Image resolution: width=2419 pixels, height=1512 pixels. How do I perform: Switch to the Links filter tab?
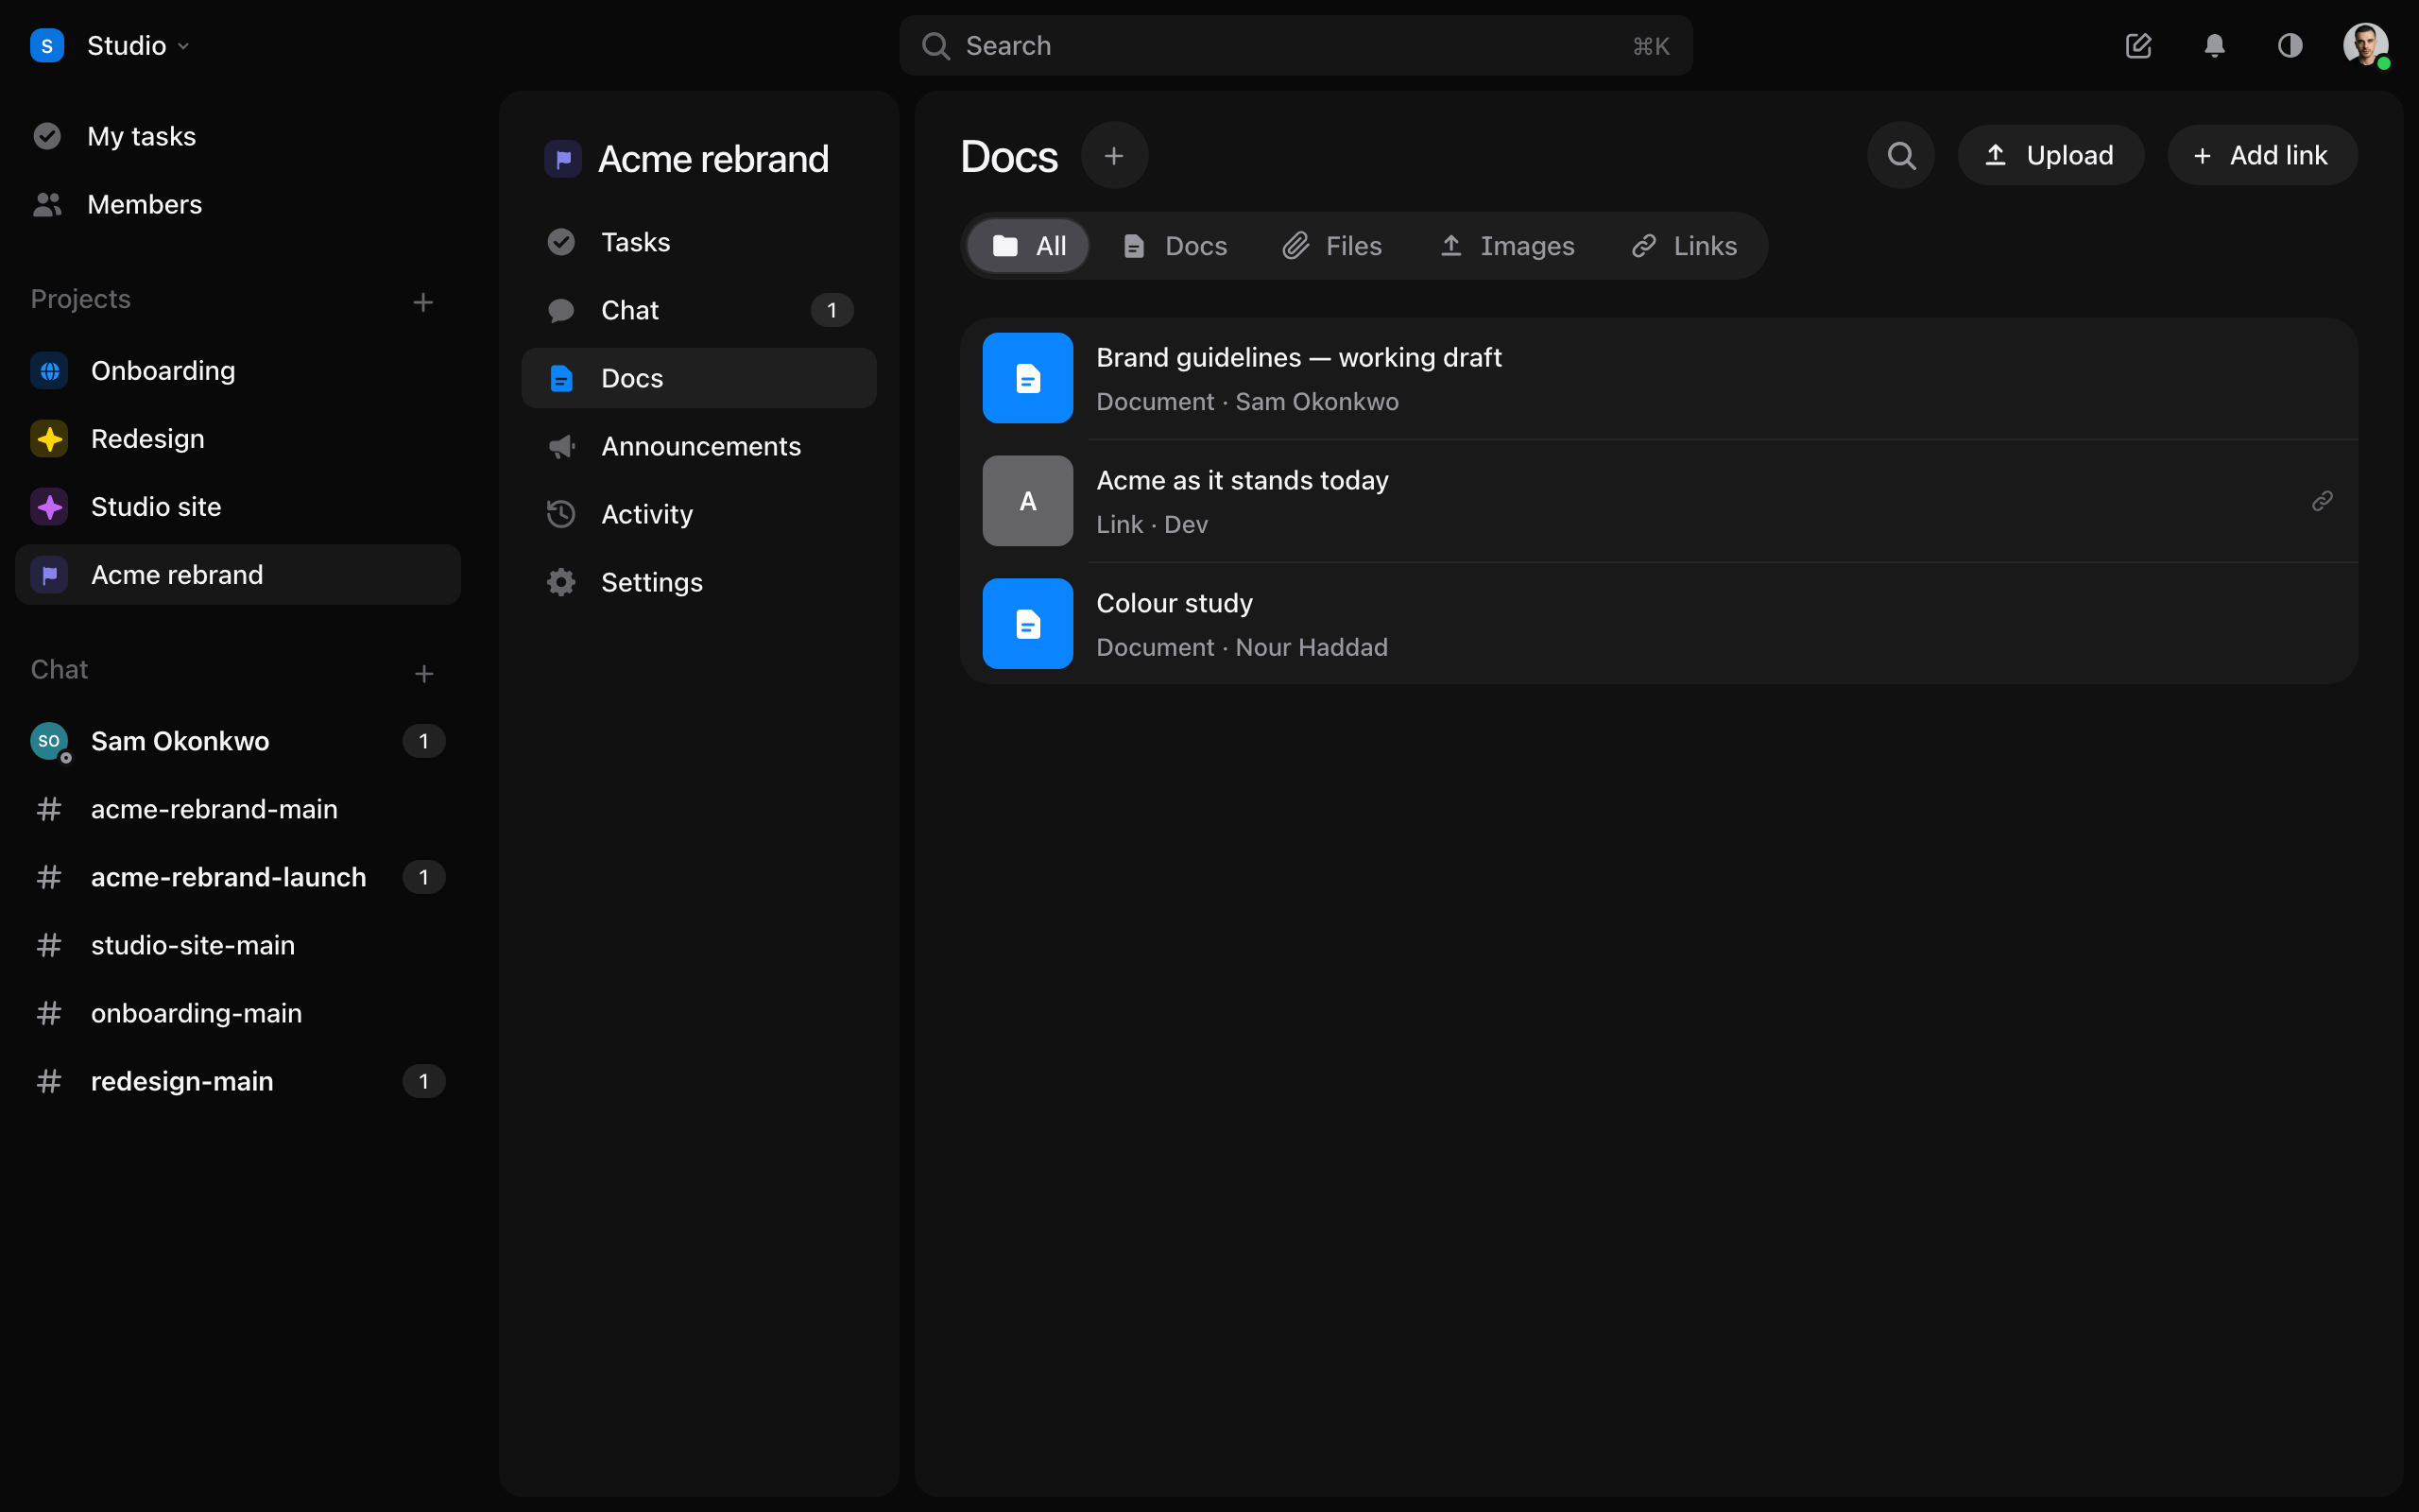[1684, 246]
